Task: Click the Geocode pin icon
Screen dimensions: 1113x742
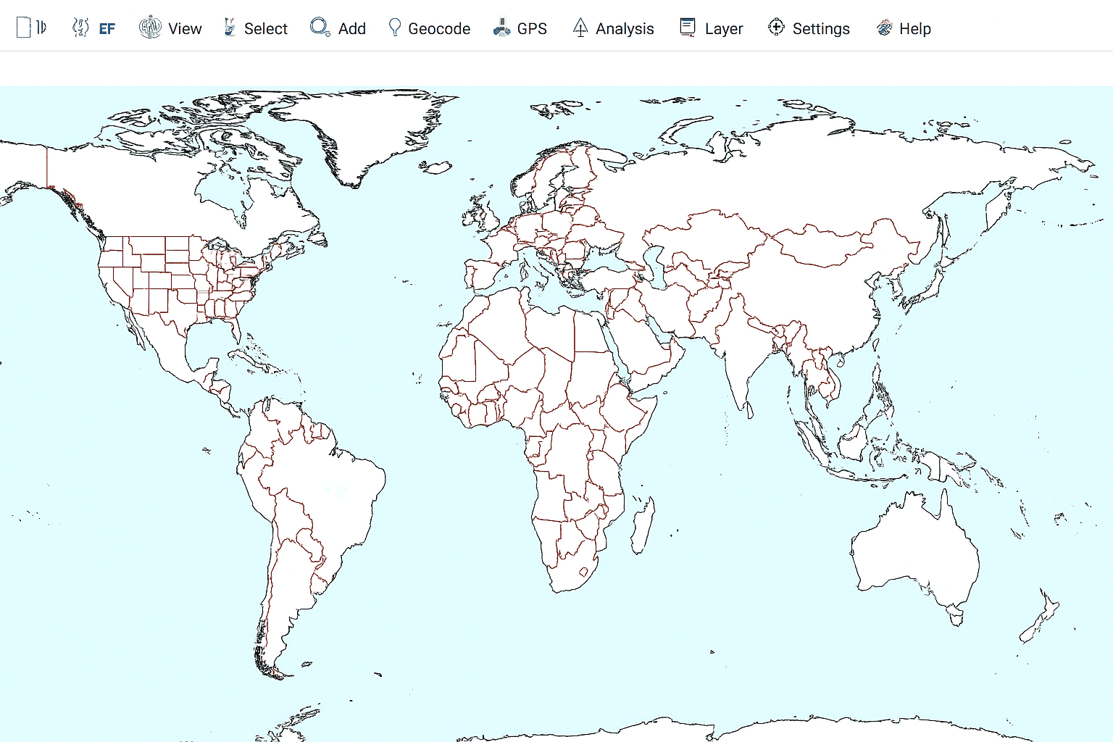Action: (395, 28)
